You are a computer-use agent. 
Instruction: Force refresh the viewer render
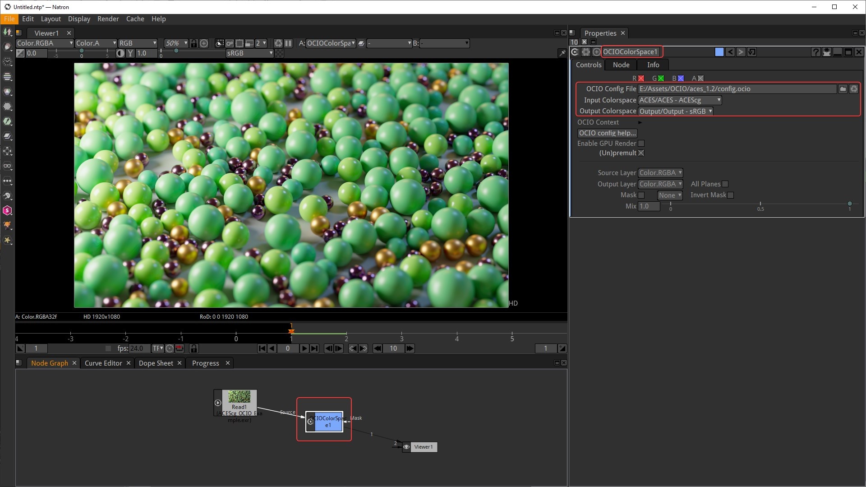coord(278,43)
